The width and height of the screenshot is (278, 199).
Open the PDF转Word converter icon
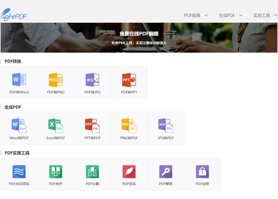(19, 80)
